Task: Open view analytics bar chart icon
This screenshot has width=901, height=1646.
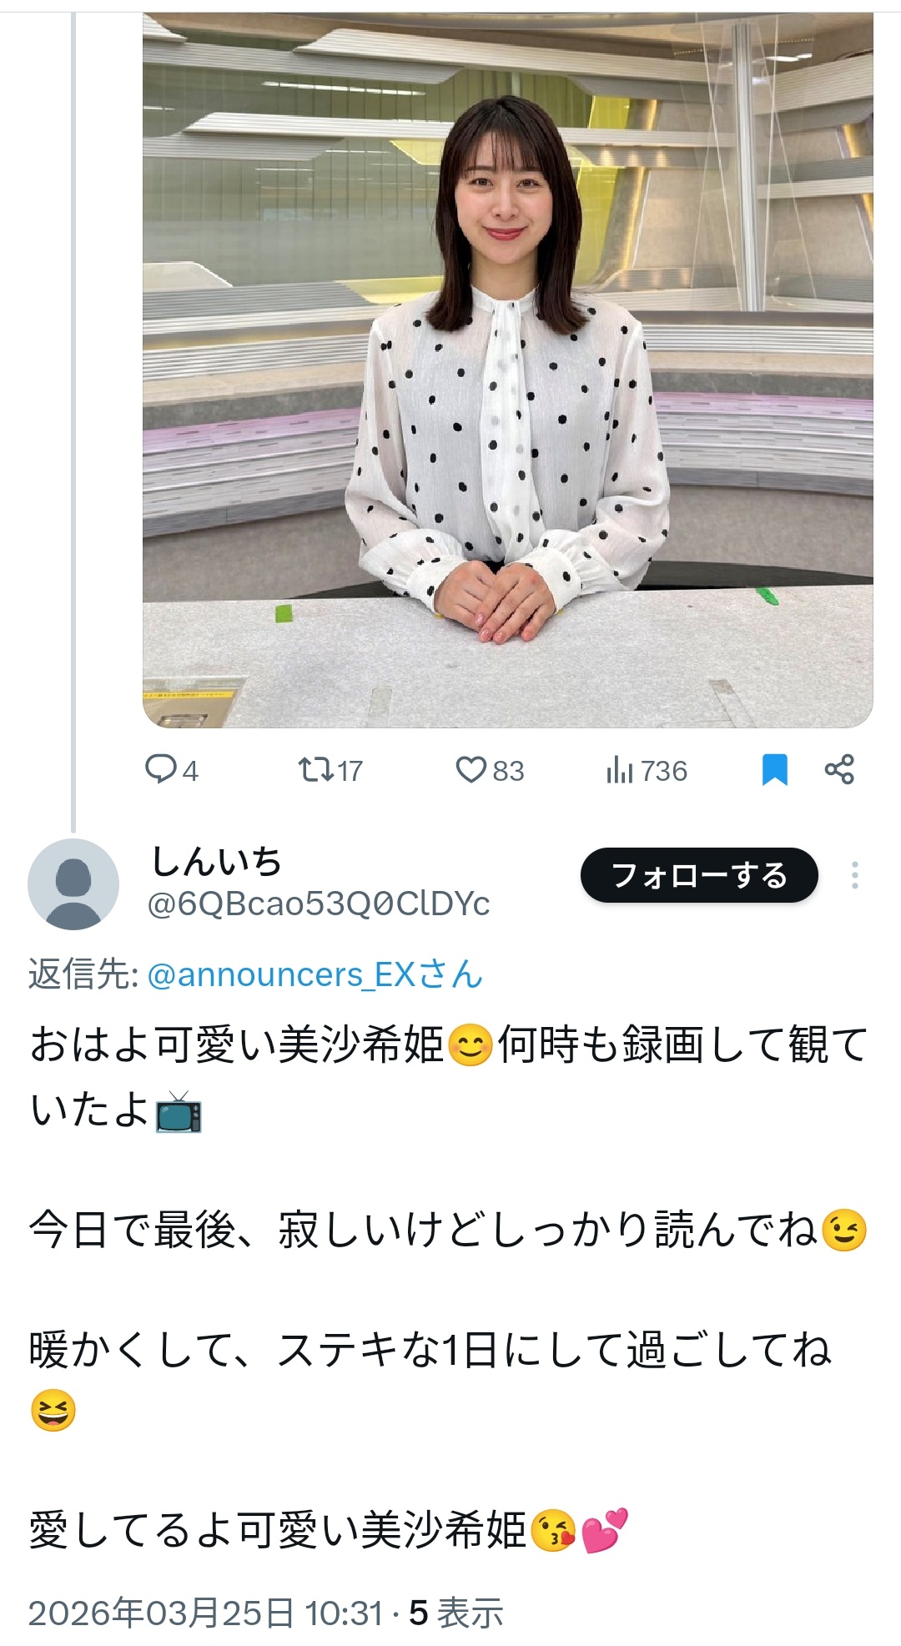Action: point(620,770)
